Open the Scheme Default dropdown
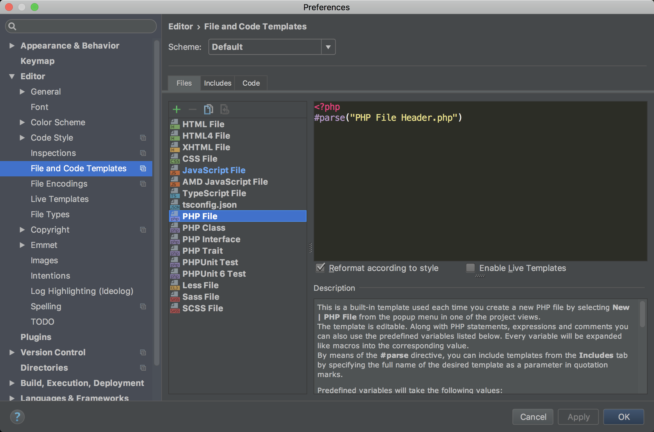Image resolution: width=654 pixels, height=432 pixels. tap(328, 47)
